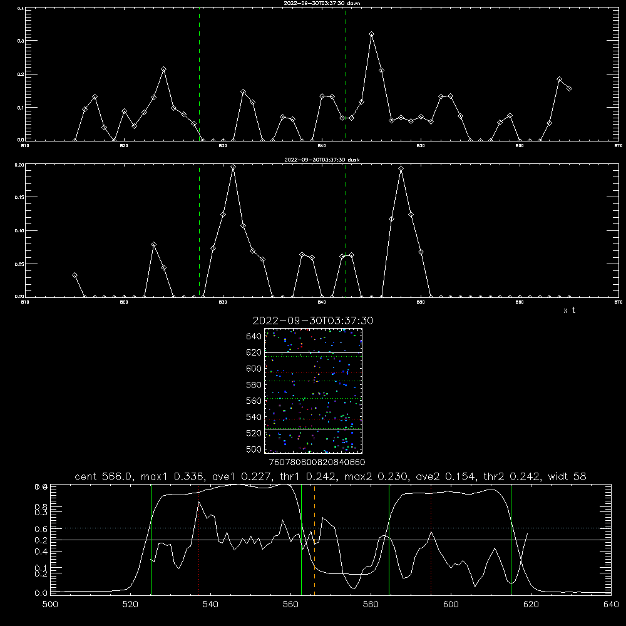Viewport: 626px width, 626px height.
Task: Click the 0.3 y-axis label of dawn plot
Action: click(21, 41)
